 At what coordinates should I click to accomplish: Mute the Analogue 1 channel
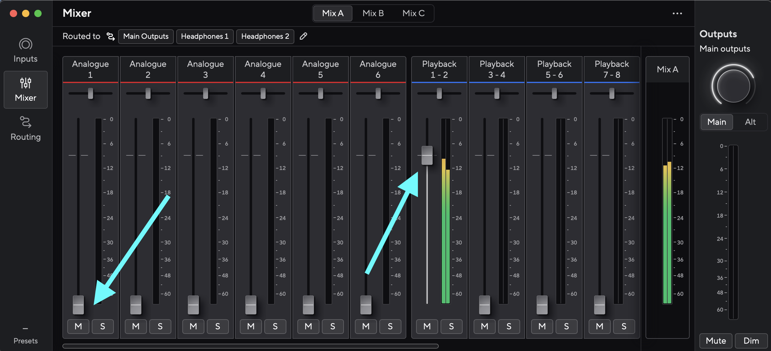click(x=78, y=326)
